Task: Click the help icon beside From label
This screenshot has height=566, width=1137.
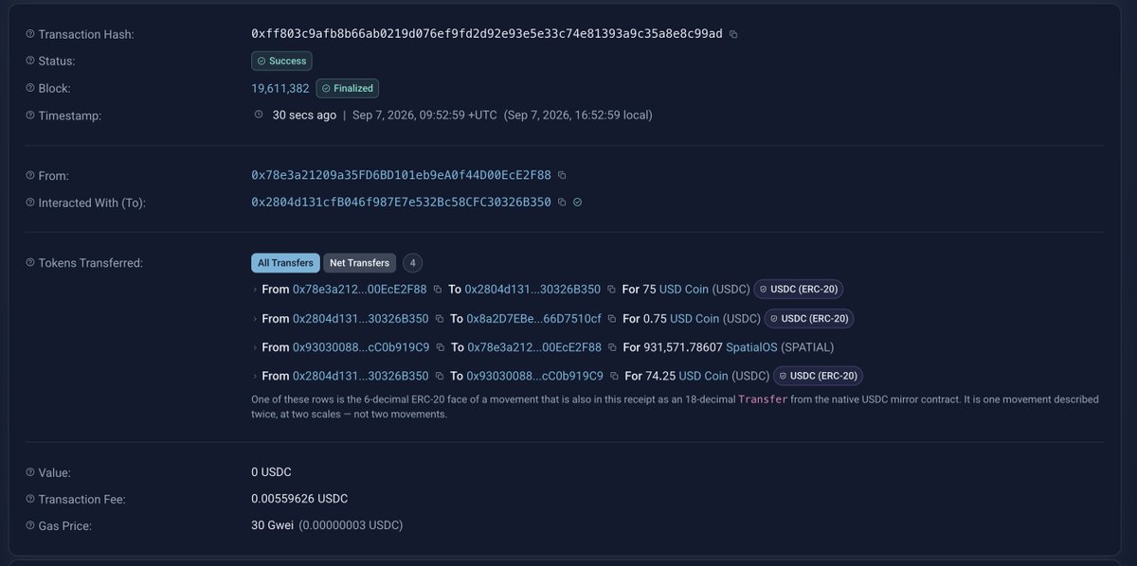Action: (29, 175)
